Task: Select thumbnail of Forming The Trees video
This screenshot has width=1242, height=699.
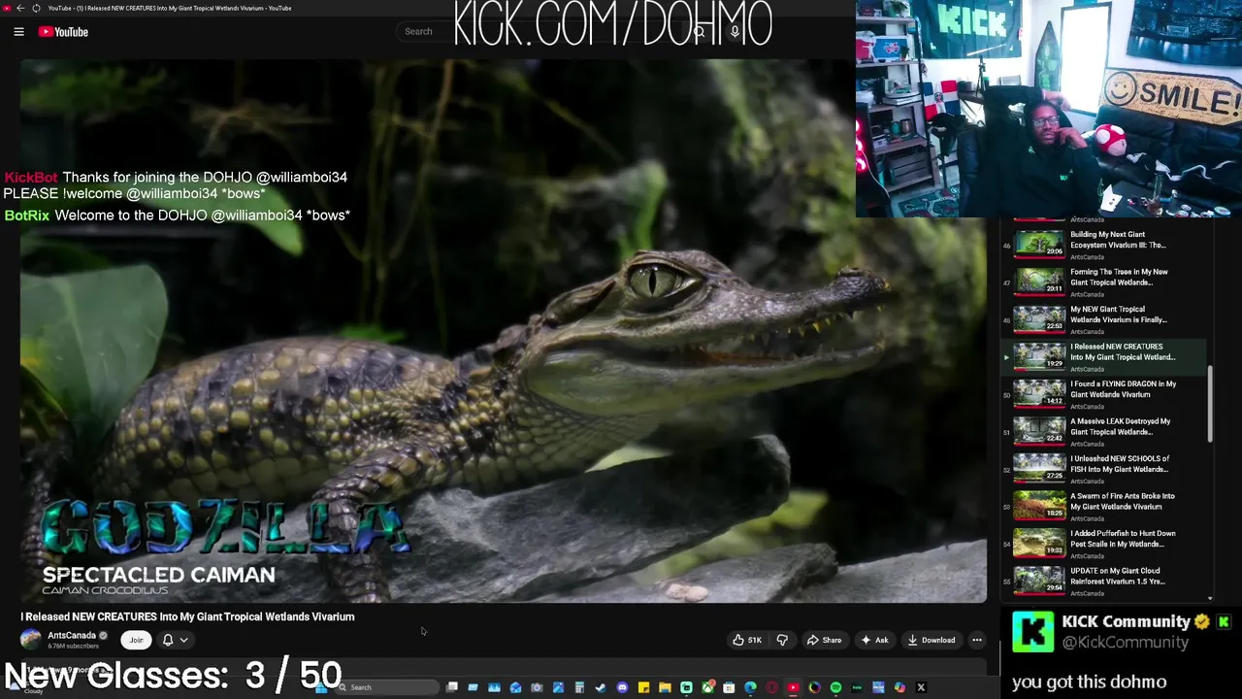Action: click(x=1039, y=282)
